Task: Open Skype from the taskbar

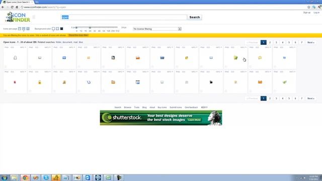Action: coord(46,177)
